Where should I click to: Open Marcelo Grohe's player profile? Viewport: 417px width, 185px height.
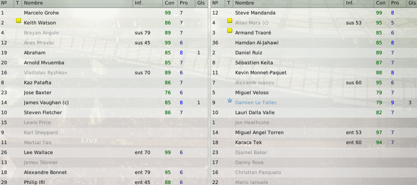pyautogui.click(x=41, y=13)
